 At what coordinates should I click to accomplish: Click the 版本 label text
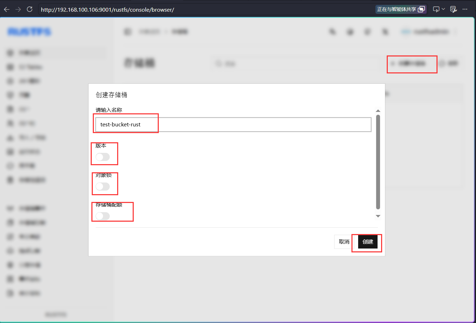pyautogui.click(x=101, y=146)
